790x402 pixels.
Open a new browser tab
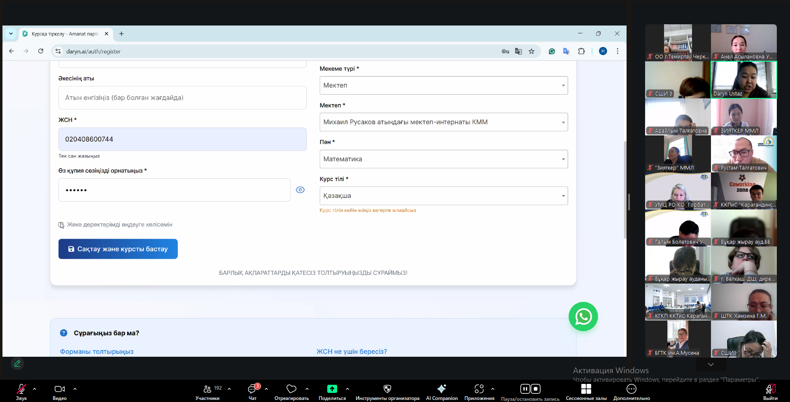tap(121, 34)
